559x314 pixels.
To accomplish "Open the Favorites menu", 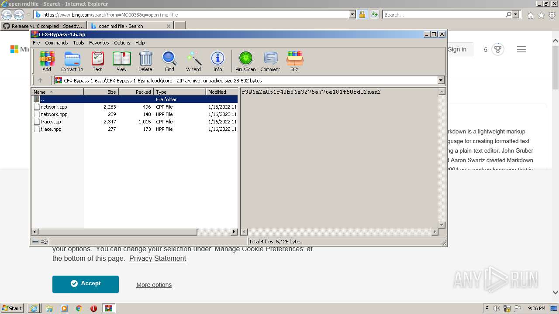I will (x=99, y=43).
